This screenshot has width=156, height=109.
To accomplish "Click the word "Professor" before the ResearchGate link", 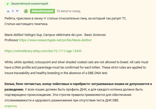I will 11,40.
